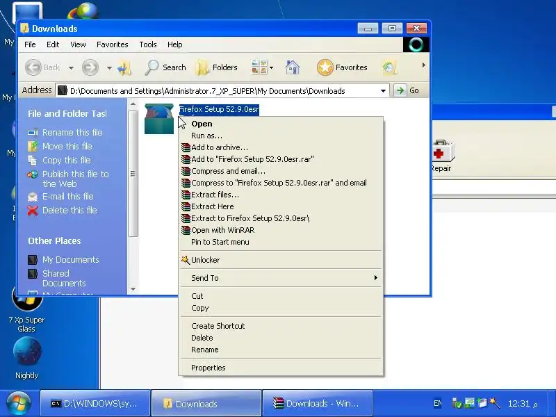Choose Rename from context menu

click(x=281, y=350)
